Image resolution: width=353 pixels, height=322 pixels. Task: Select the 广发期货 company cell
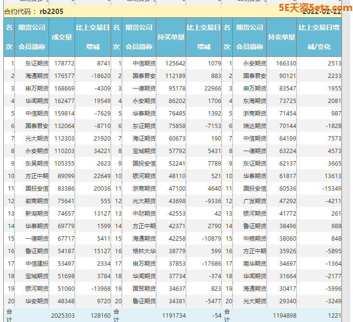pos(254,201)
